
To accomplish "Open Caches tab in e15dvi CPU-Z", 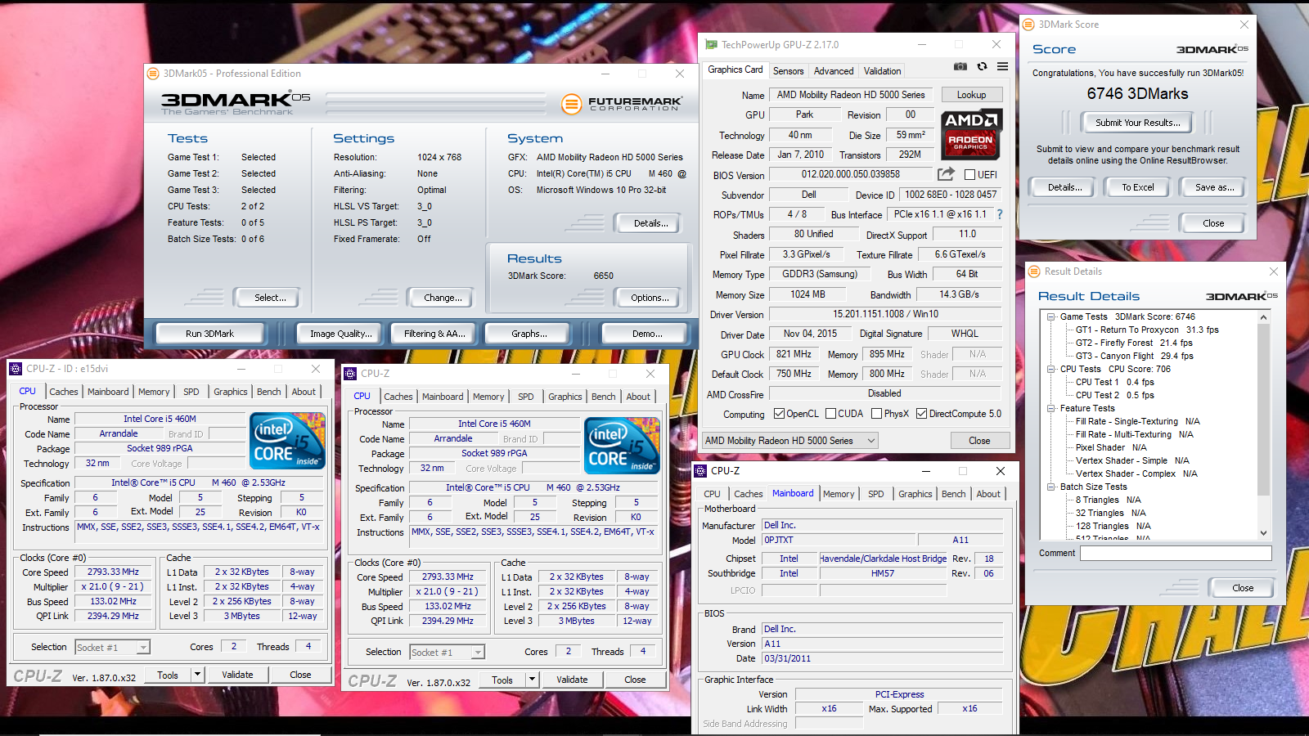I will [63, 392].
